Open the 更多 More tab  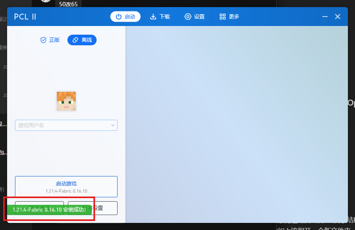(229, 17)
